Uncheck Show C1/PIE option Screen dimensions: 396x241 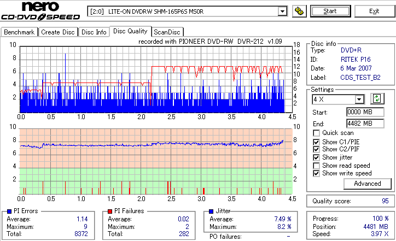[x=316, y=142]
